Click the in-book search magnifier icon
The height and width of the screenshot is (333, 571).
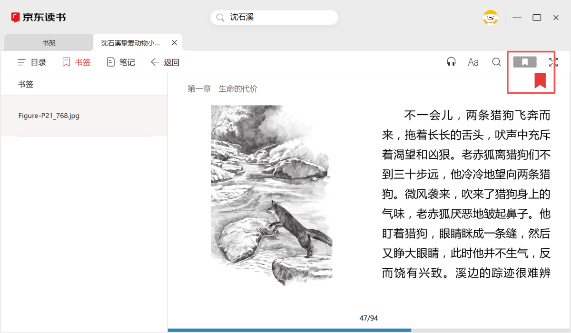pyautogui.click(x=496, y=62)
